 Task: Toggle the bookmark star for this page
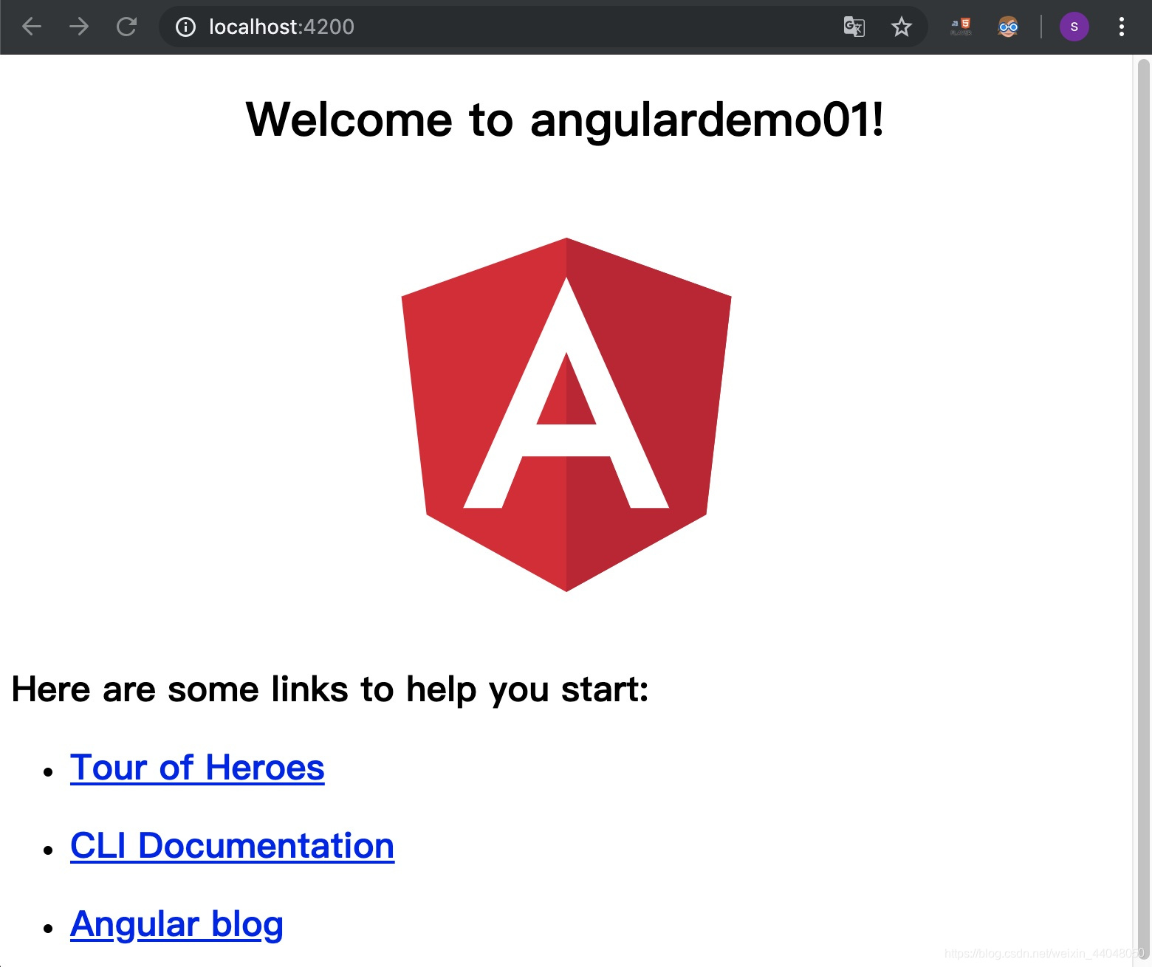901,27
